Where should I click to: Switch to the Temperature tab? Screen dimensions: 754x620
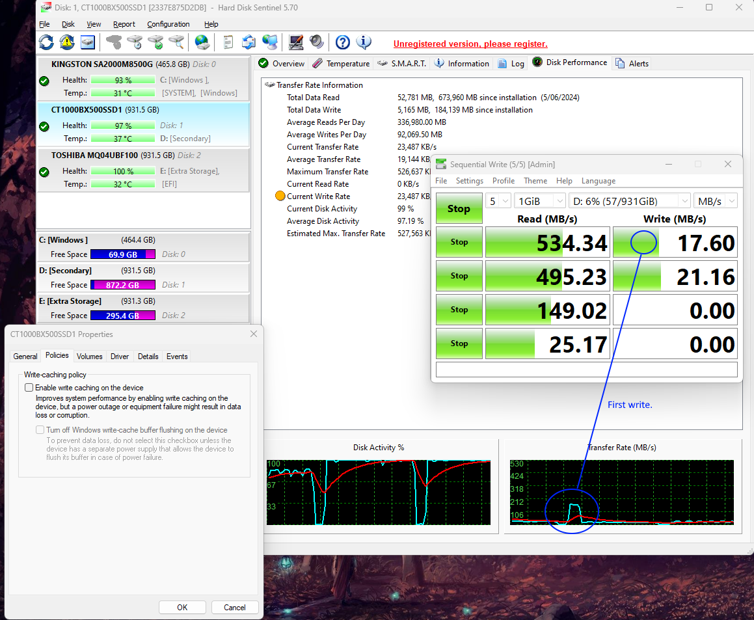[x=342, y=64]
